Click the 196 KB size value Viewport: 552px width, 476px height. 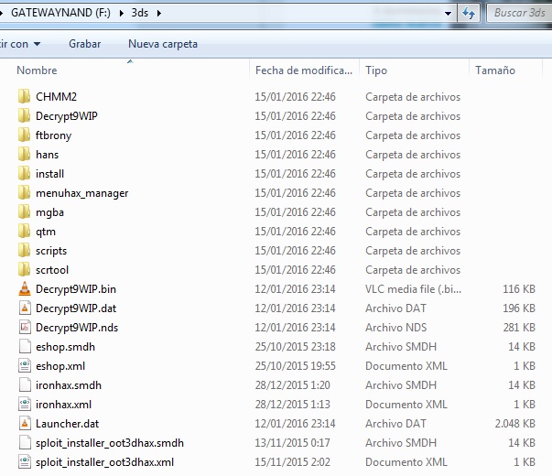(x=519, y=308)
